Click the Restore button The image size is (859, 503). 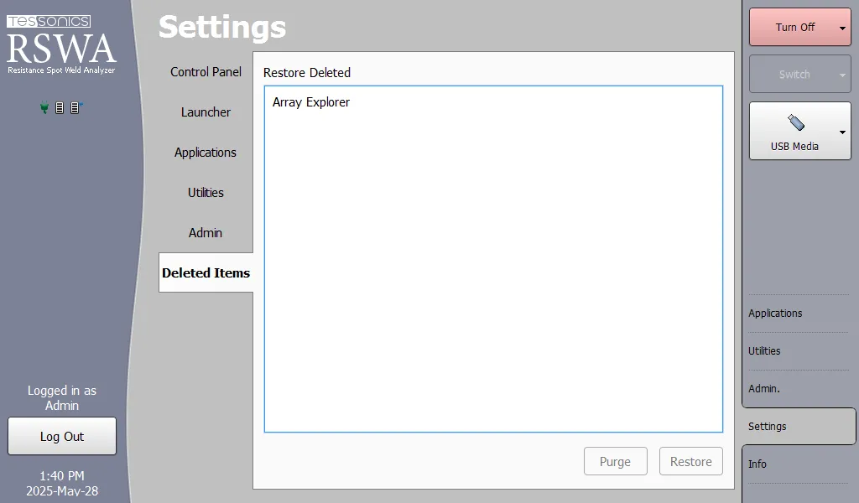690,462
